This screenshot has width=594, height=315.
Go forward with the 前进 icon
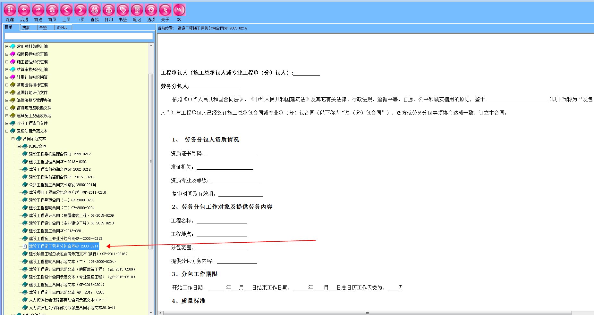(38, 10)
